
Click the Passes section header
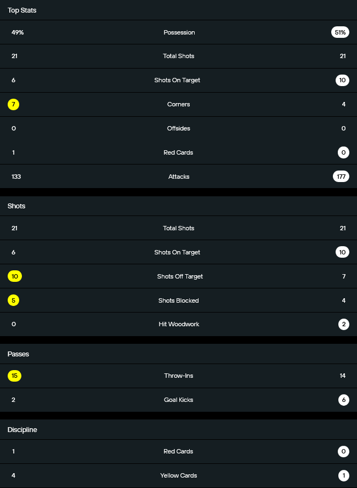18,354
